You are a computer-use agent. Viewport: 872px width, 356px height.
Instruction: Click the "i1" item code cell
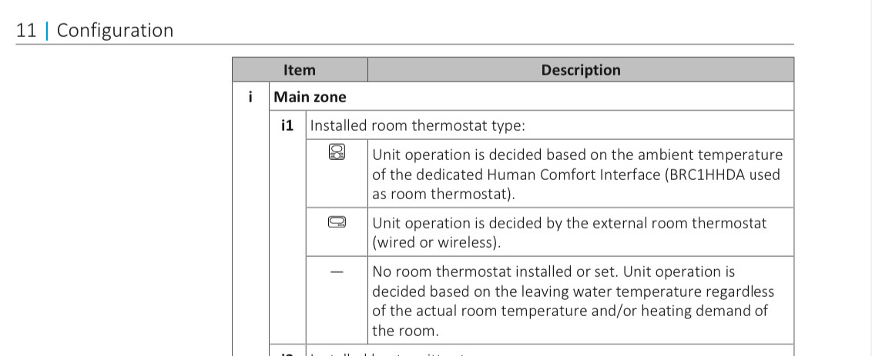(x=287, y=125)
